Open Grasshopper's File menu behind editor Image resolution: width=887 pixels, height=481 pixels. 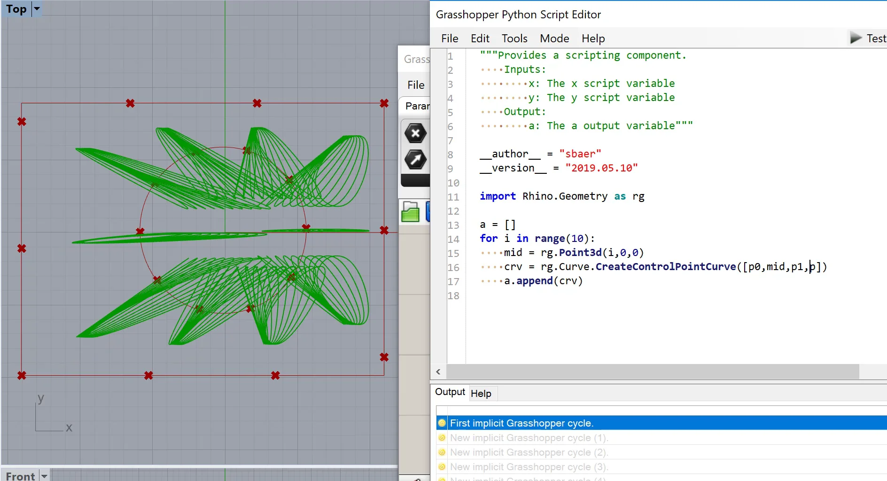pyautogui.click(x=416, y=85)
